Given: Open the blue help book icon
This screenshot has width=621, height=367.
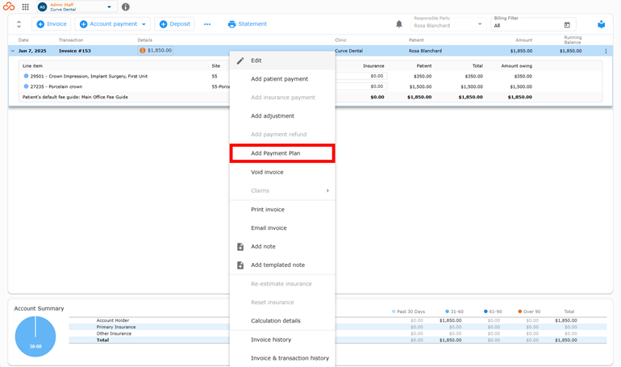Looking at the screenshot, I should tap(601, 24).
